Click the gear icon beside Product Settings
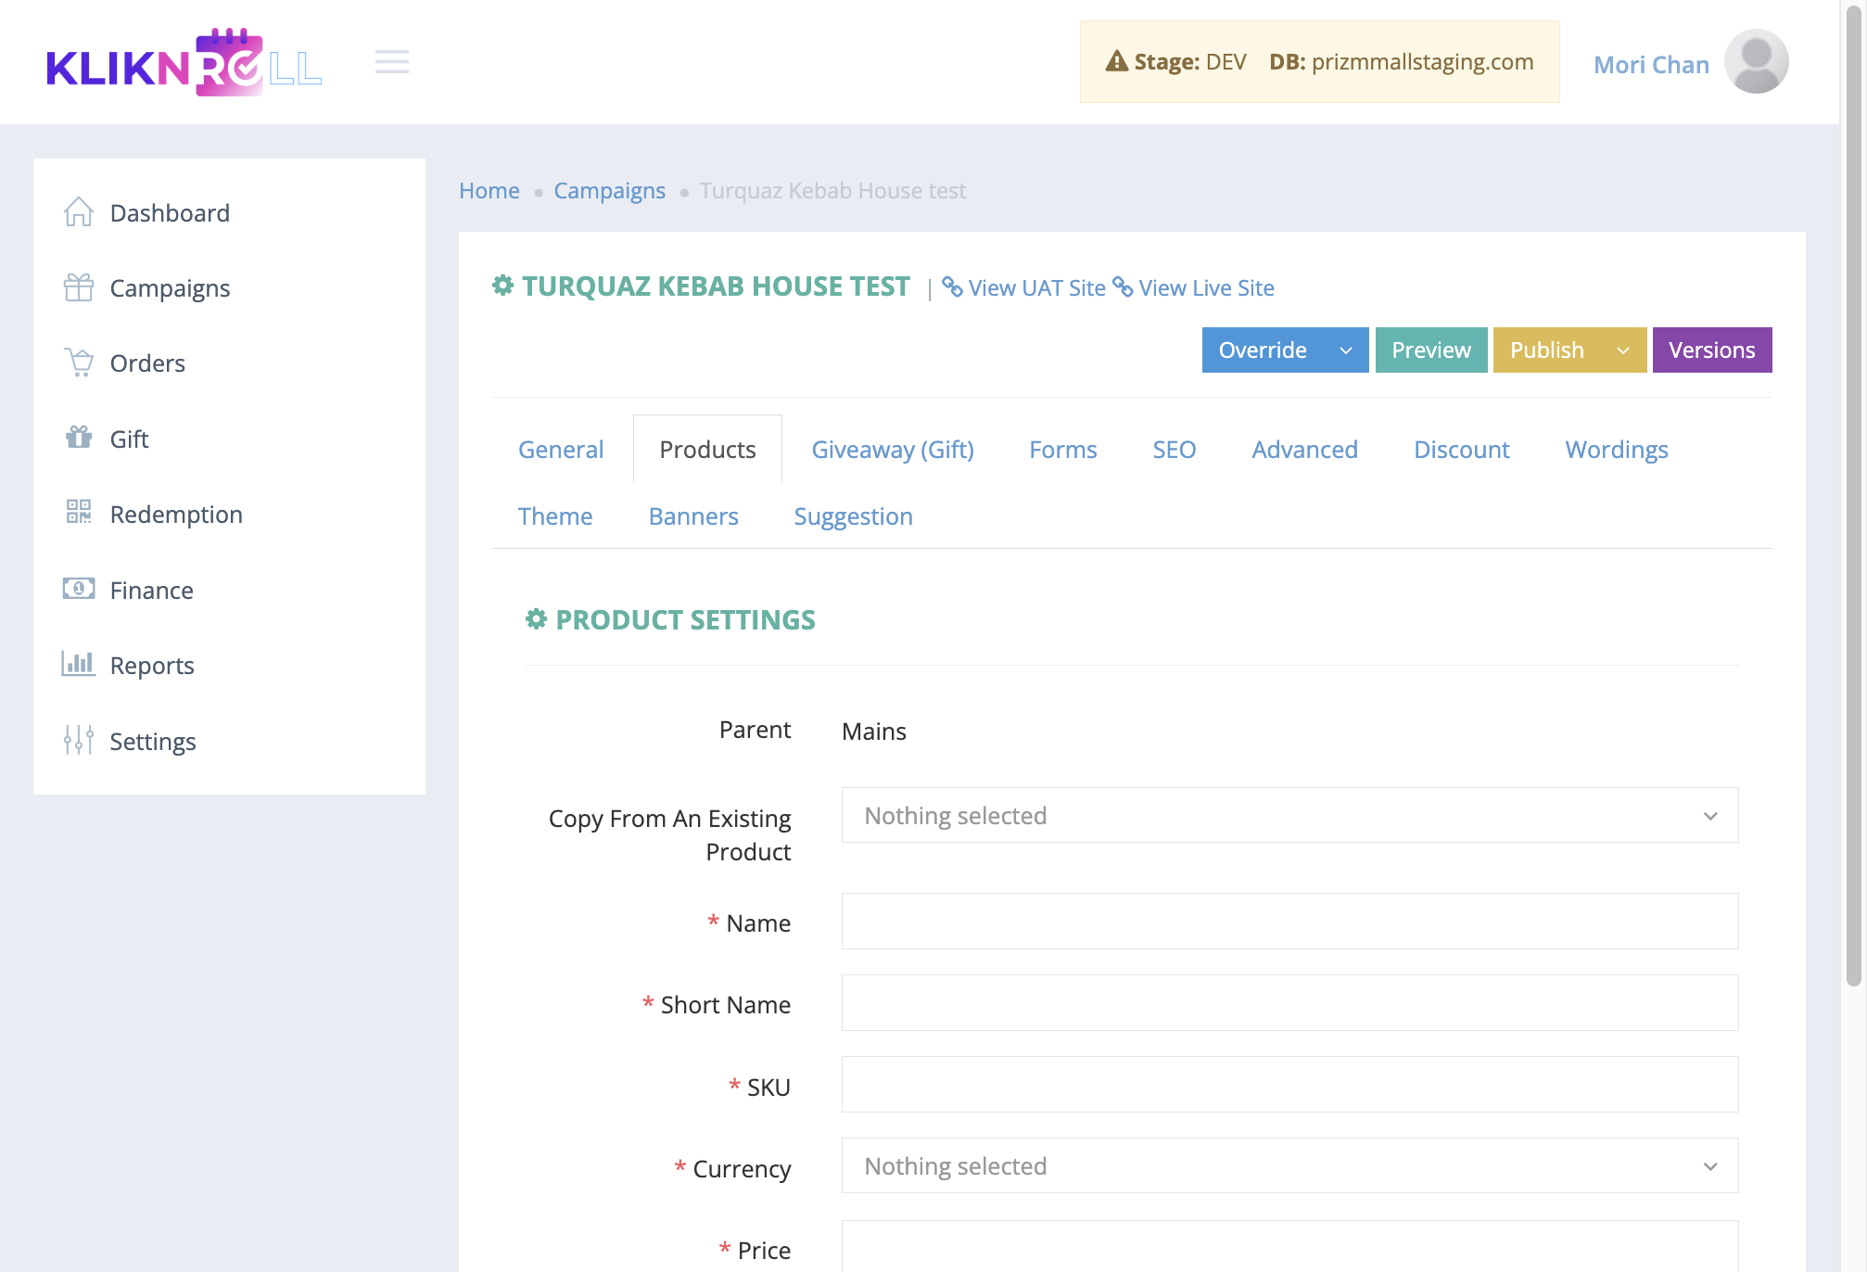1867x1272 pixels. (537, 619)
